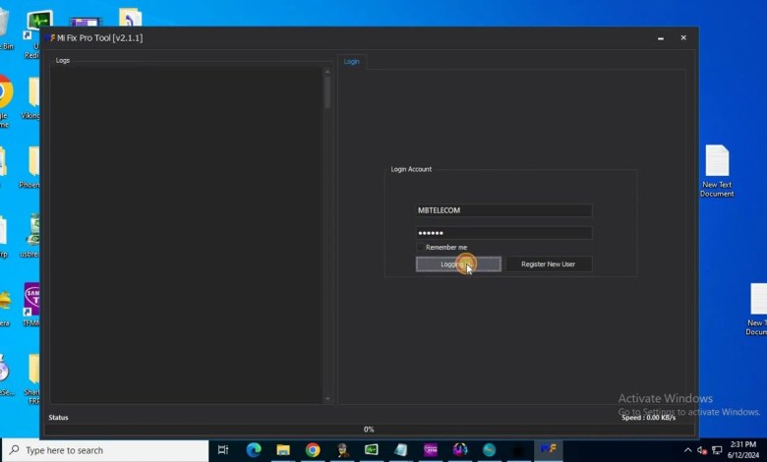Close the Mi Fix Pro Tool window
The width and height of the screenshot is (767, 462).
click(683, 37)
